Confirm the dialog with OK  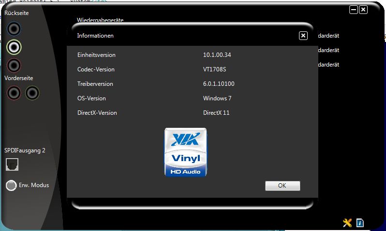point(282,186)
